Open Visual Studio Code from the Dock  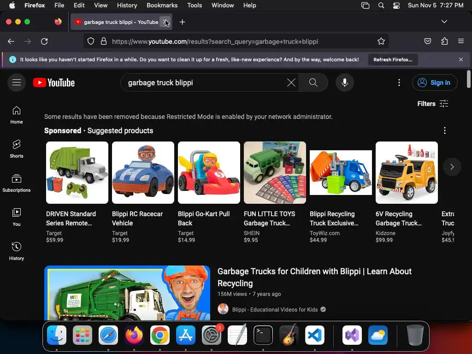314,335
